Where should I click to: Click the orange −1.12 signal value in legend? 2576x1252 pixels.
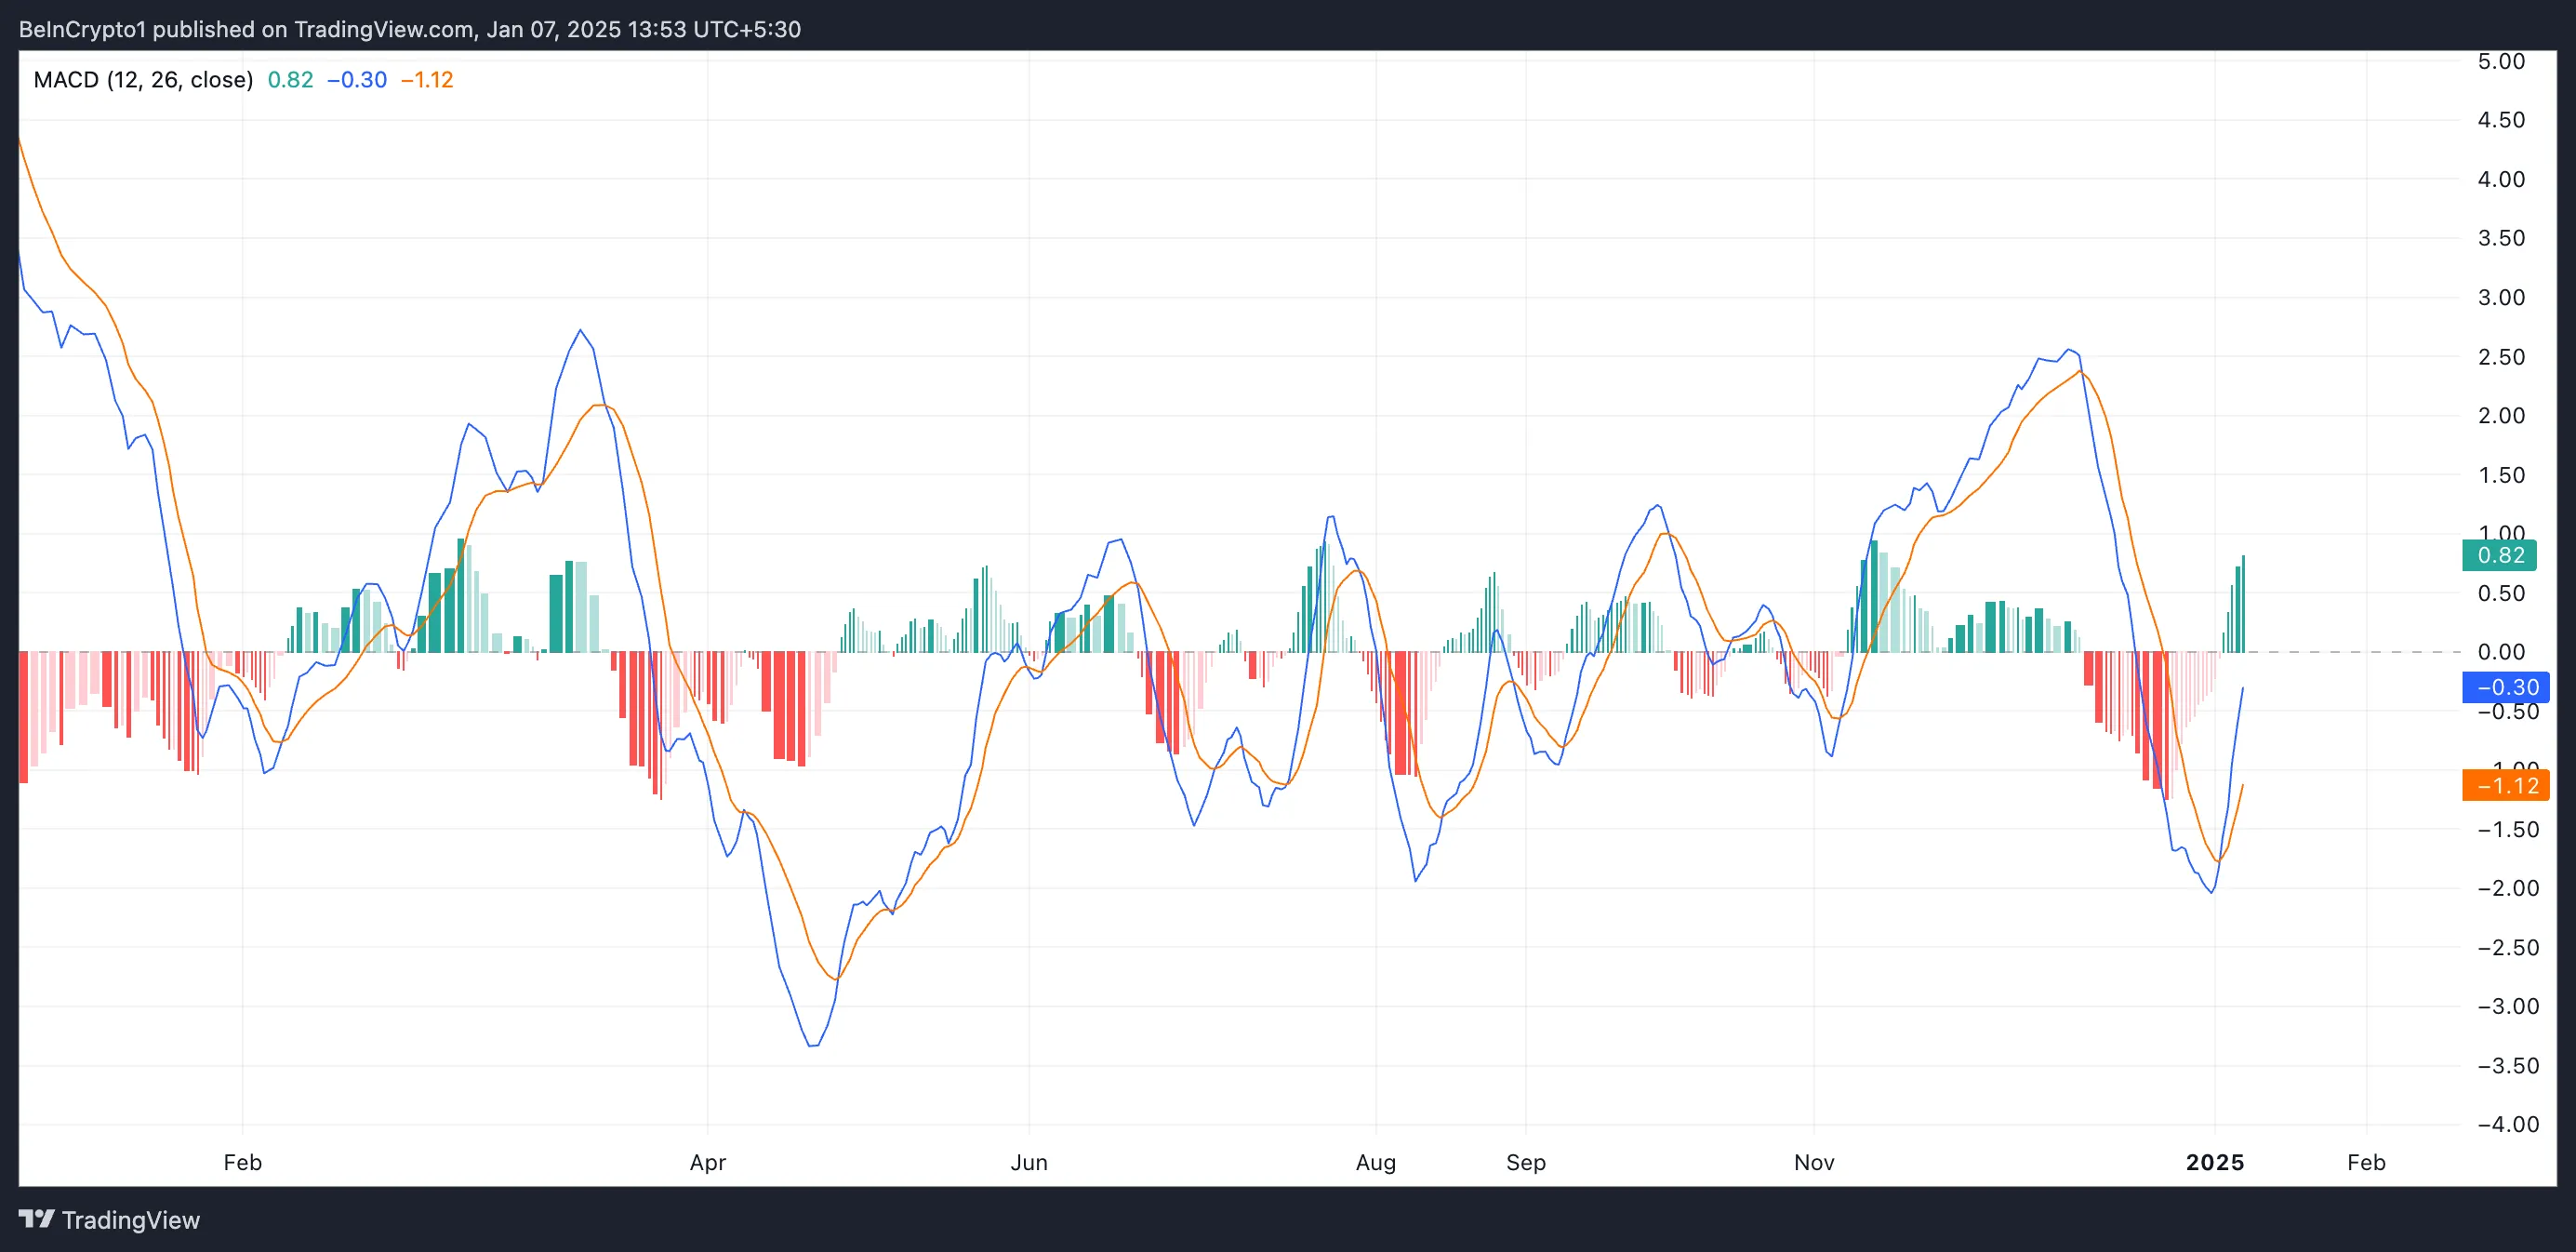tap(427, 80)
